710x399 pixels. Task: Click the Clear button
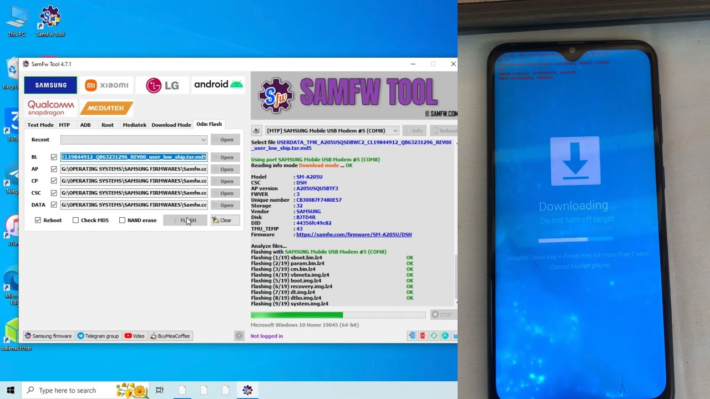(x=225, y=220)
